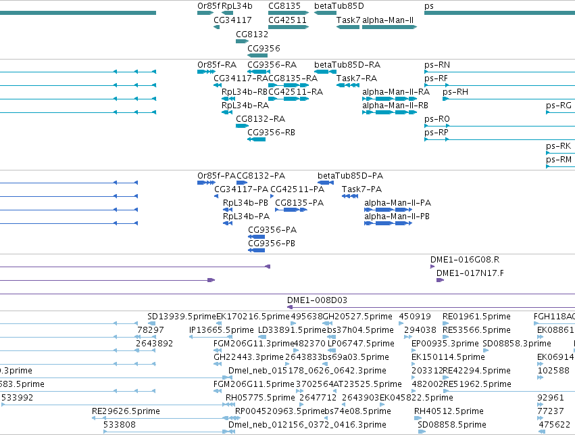Screen dimensions: 575x435
Task: Click the SD13939.5prime EST label
Action: tap(182, 317)
